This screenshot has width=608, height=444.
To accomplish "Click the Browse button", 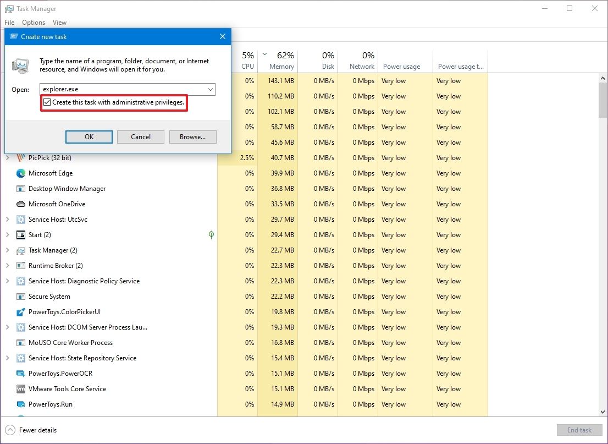I will (x=192, y=136).
